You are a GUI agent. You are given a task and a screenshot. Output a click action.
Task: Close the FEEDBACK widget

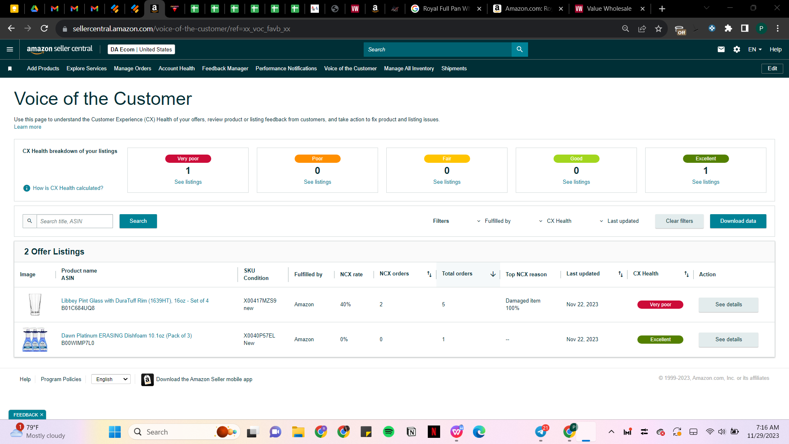42,415
